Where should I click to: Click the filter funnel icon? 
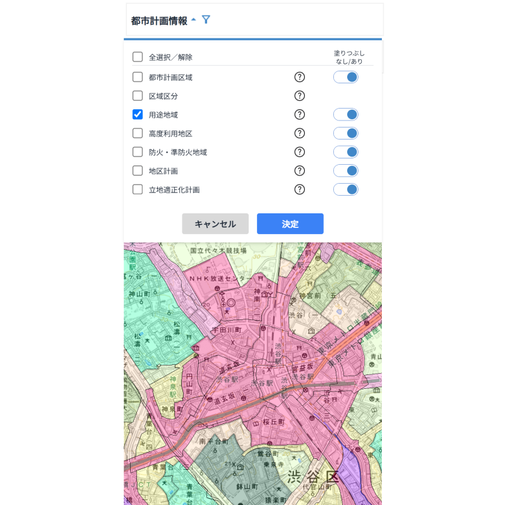[x=206, y=20]
